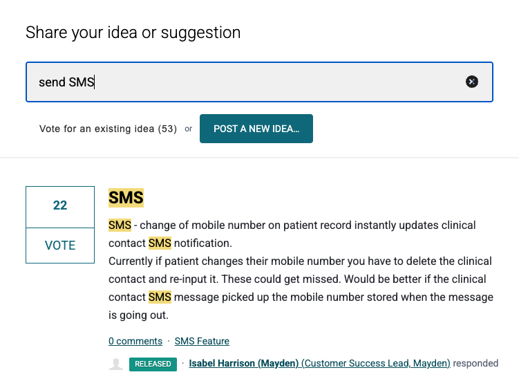Clear the search field with the X icon
Viewport: 519px width, 379px height.
tap(471, 82)
